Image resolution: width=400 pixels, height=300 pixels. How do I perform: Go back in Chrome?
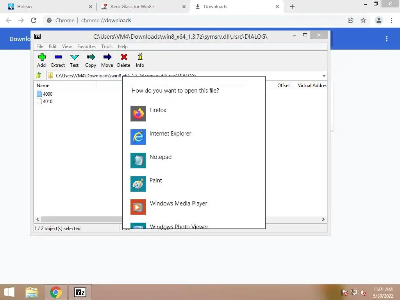click(x=9, y=20)
